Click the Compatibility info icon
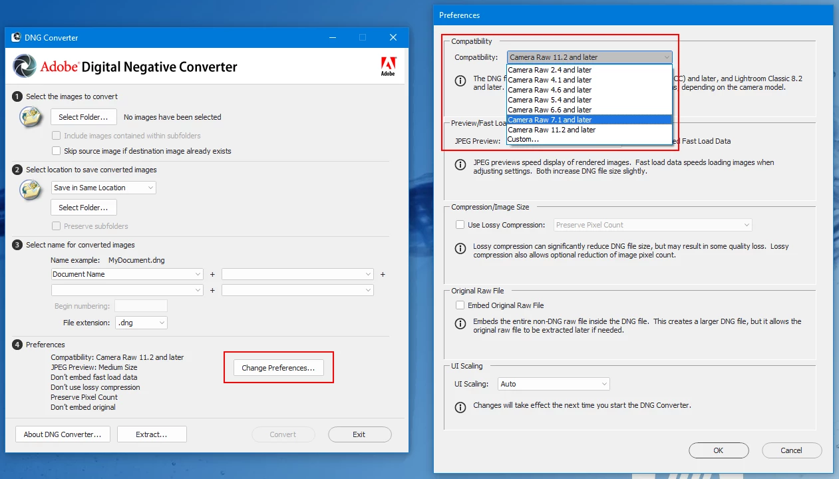 [x=460, y=81]
